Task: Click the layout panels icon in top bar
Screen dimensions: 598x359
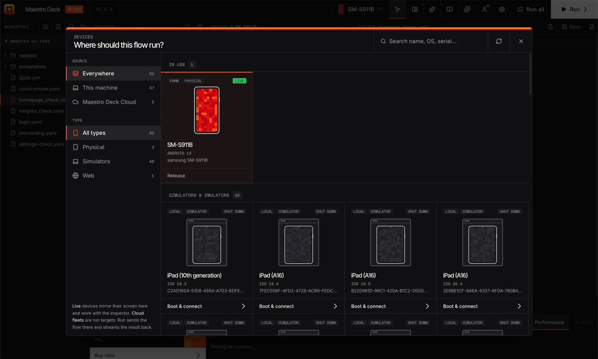Action: tap(415, 9)
